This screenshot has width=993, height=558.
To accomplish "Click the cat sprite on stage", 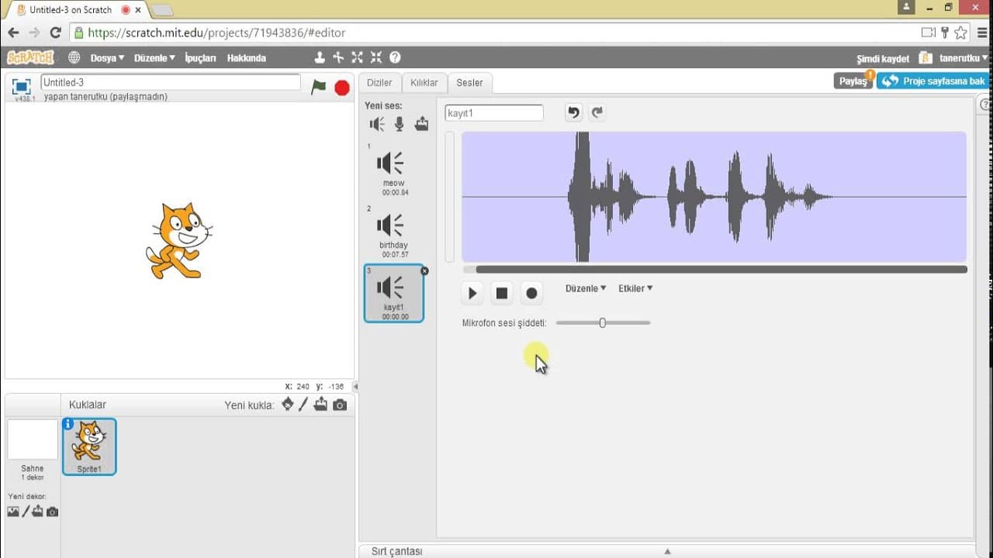I will [178, 241].
